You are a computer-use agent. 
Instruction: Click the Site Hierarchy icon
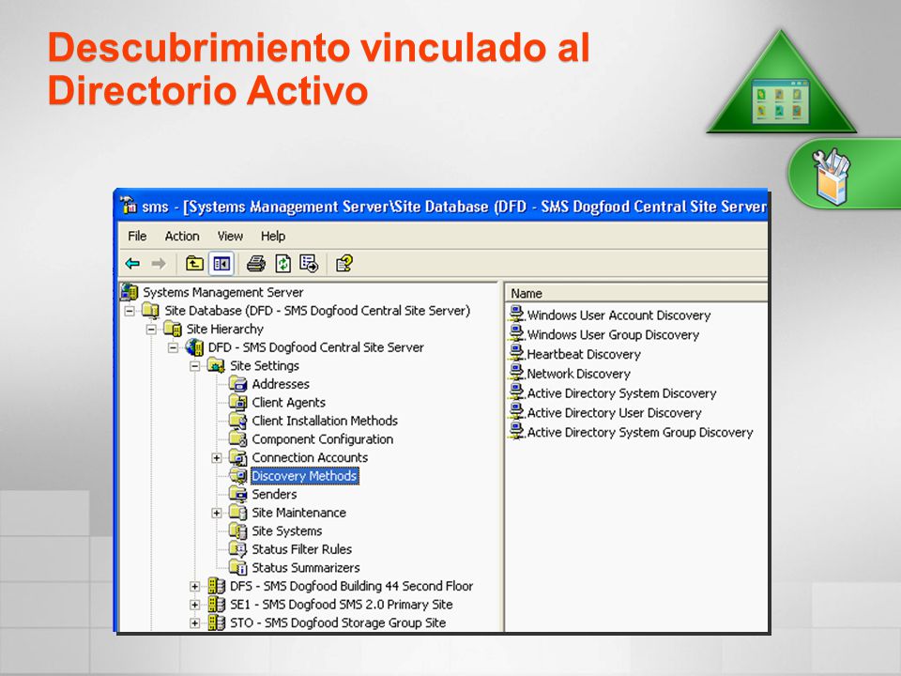[173, 330]
